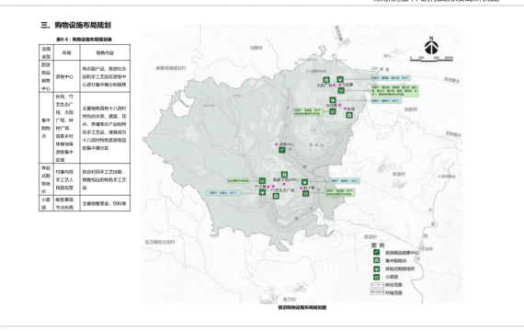Click the north arrow compass symbol

tap(431, 46)
